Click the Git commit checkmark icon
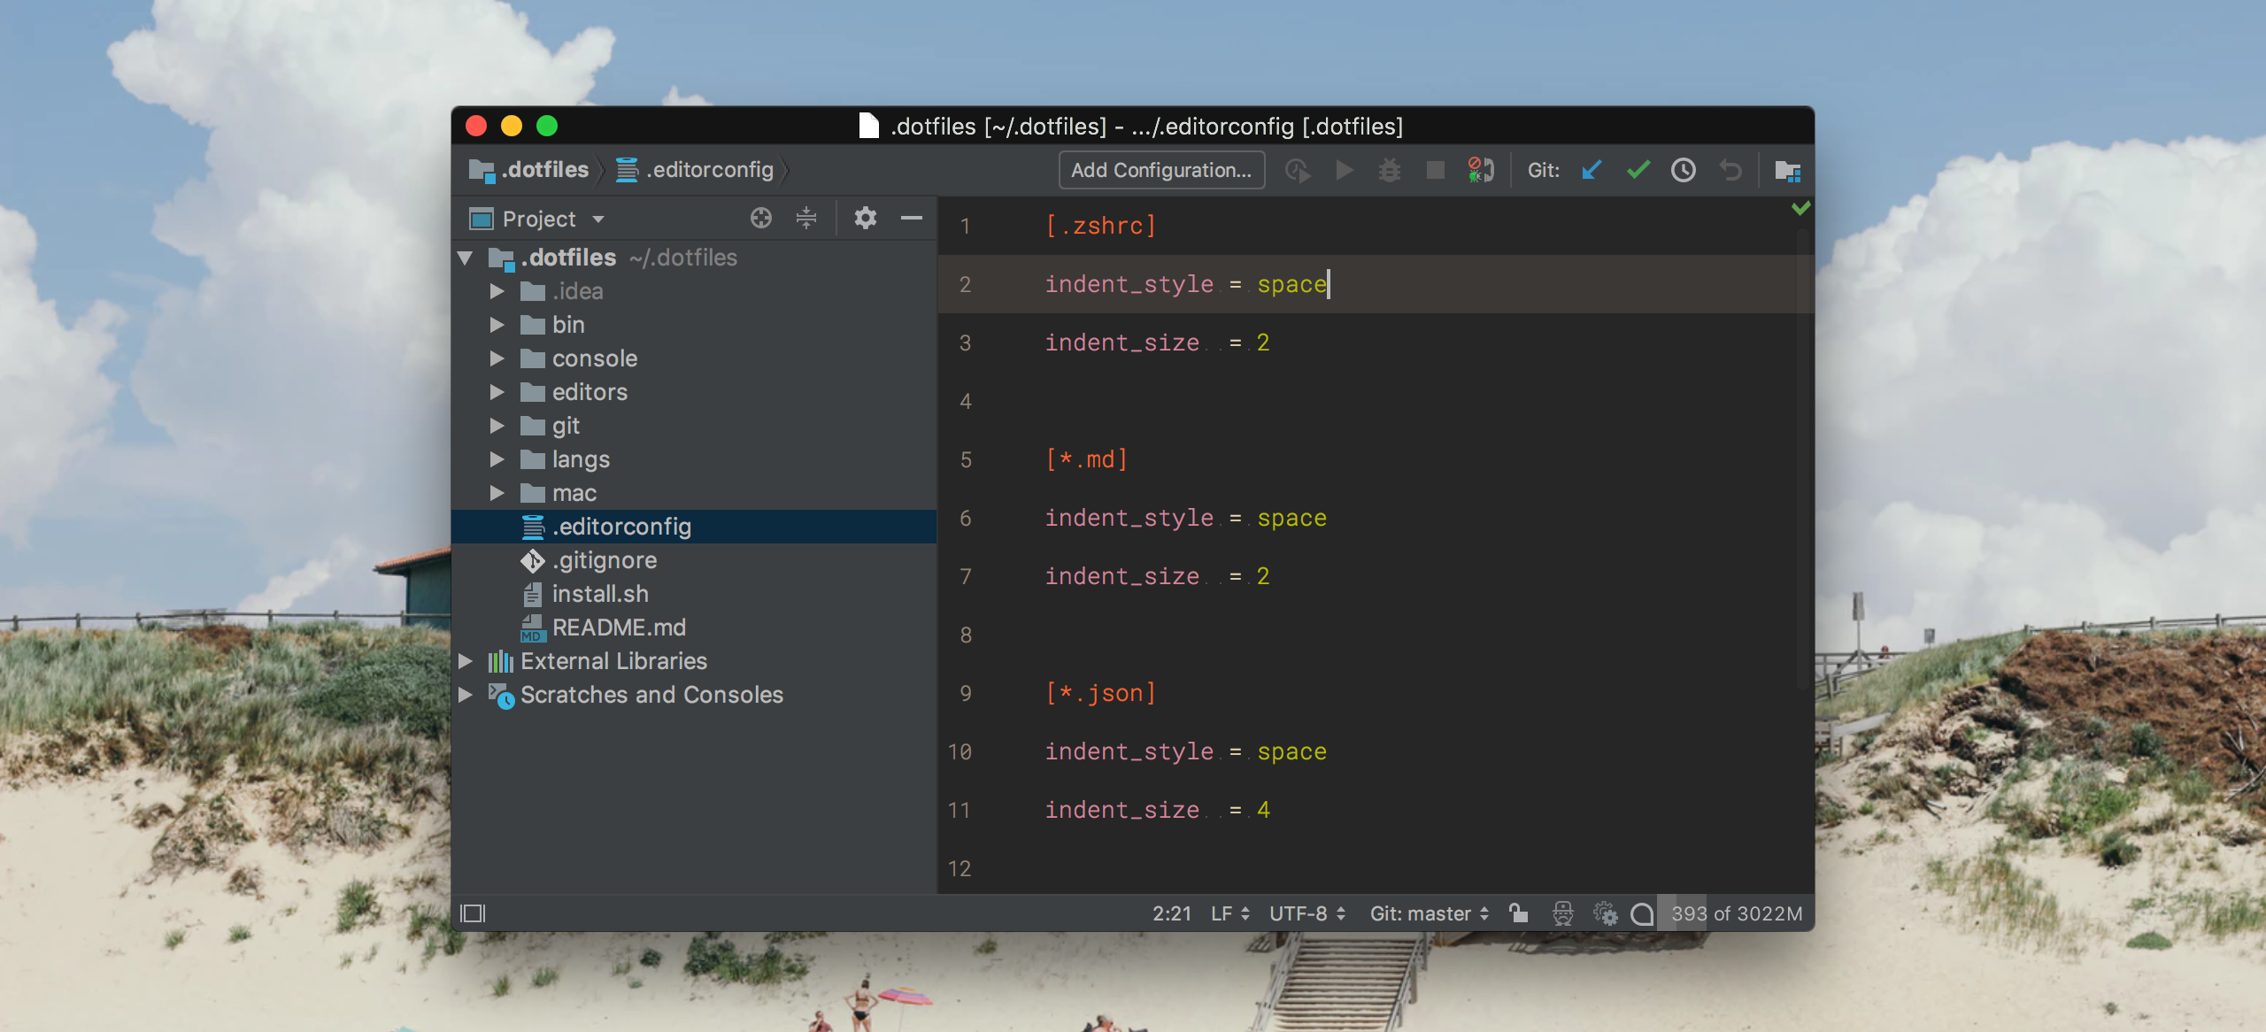Screen dimensions: 2266x1032 coord(1638,170)
